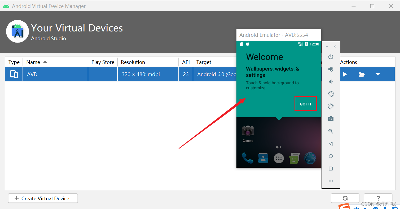
Task: Tap the emulator Overview square button
Action: pyautogui.click(x=331, y=169)
